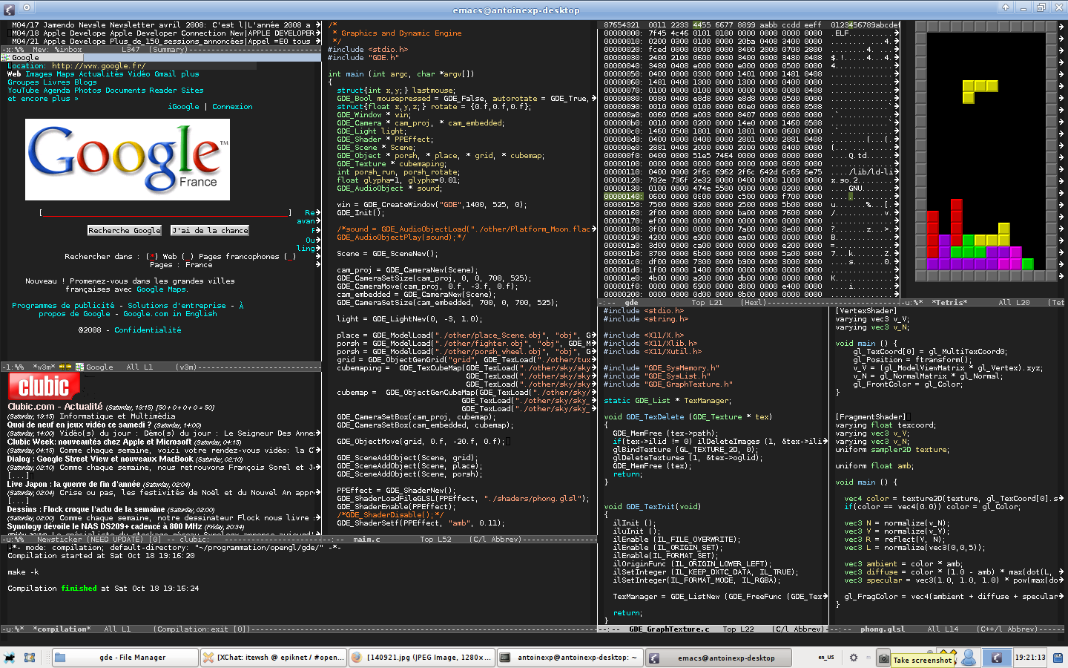Viewport: 1068px width, 668px height.
Task: Click the Take screenshot camera icon
Action: click(x=883, y=658)
